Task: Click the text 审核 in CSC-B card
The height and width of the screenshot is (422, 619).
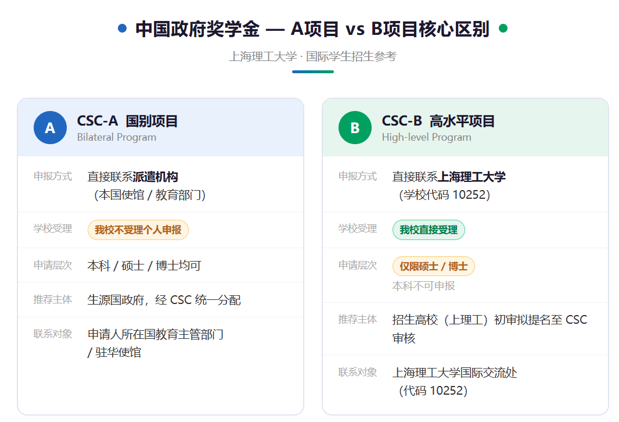Action: 404,338
